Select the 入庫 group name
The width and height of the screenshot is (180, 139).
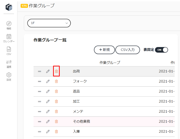[x=76, y=131]
